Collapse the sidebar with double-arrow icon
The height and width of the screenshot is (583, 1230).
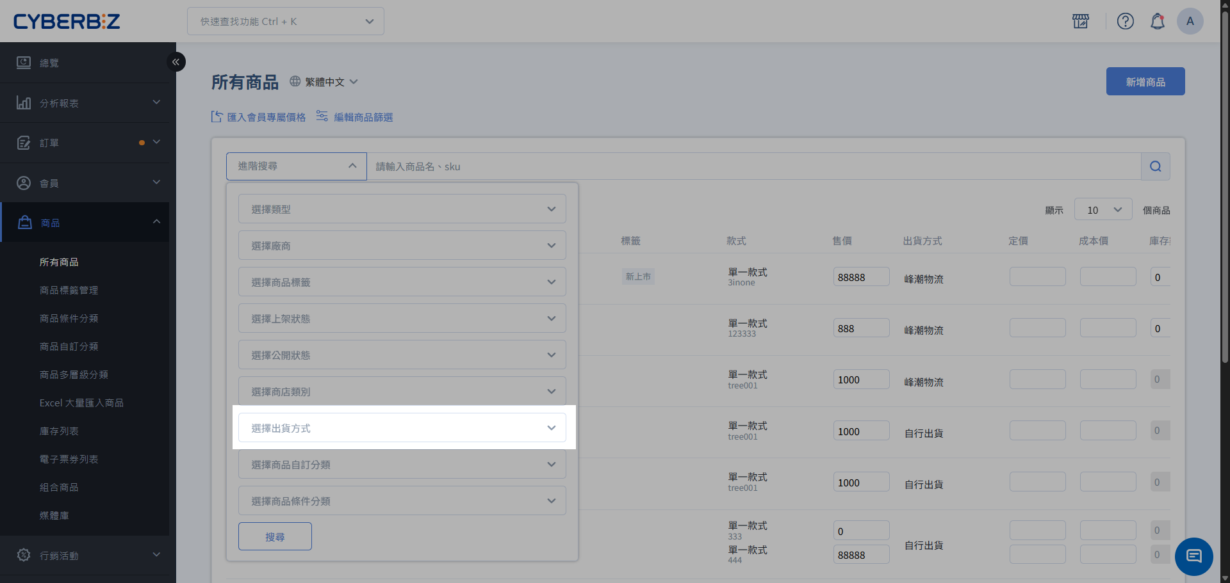tap(176, 62)
